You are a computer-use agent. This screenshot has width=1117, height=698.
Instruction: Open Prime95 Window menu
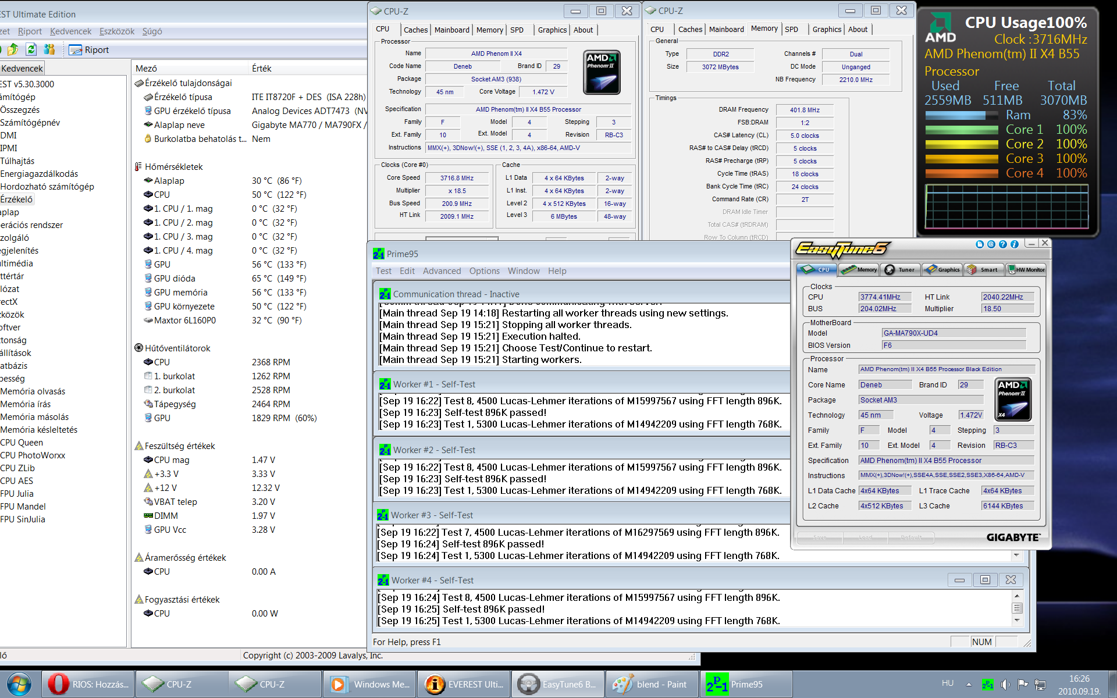tap(524, 271)
